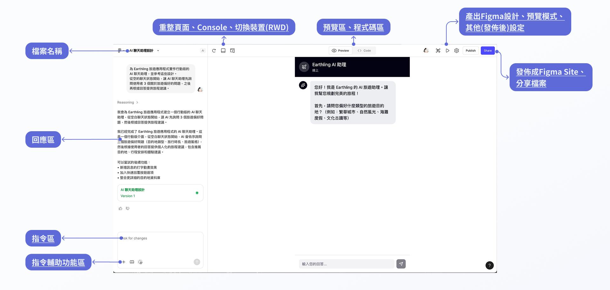The image size is (610, 290).
Task: Click the blue Share button
Action: (488, 51)
